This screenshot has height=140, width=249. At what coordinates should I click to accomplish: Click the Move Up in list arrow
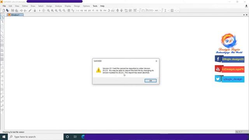(x=117, y=10)
